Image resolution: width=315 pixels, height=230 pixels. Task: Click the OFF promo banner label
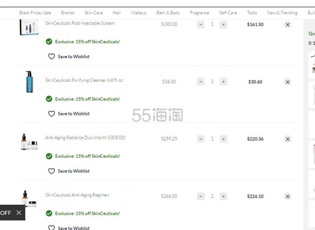tap(5, 213)
